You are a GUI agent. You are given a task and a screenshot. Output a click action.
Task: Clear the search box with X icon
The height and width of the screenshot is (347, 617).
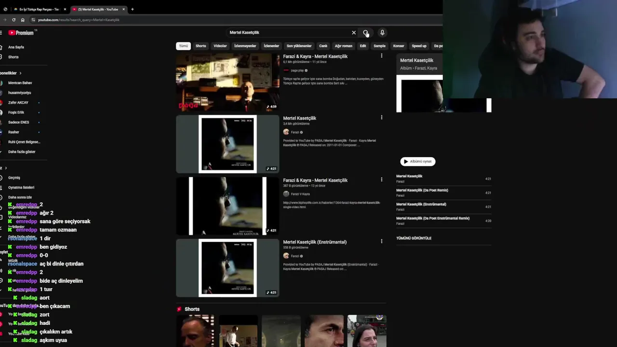coord(354,33)
